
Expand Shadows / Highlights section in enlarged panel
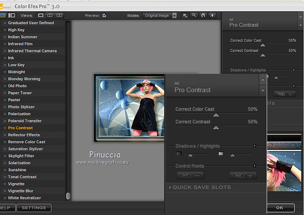(255, 146)
